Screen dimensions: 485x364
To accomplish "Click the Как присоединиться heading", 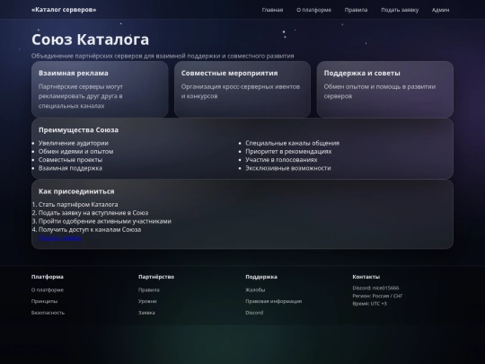I will [76, 191].
